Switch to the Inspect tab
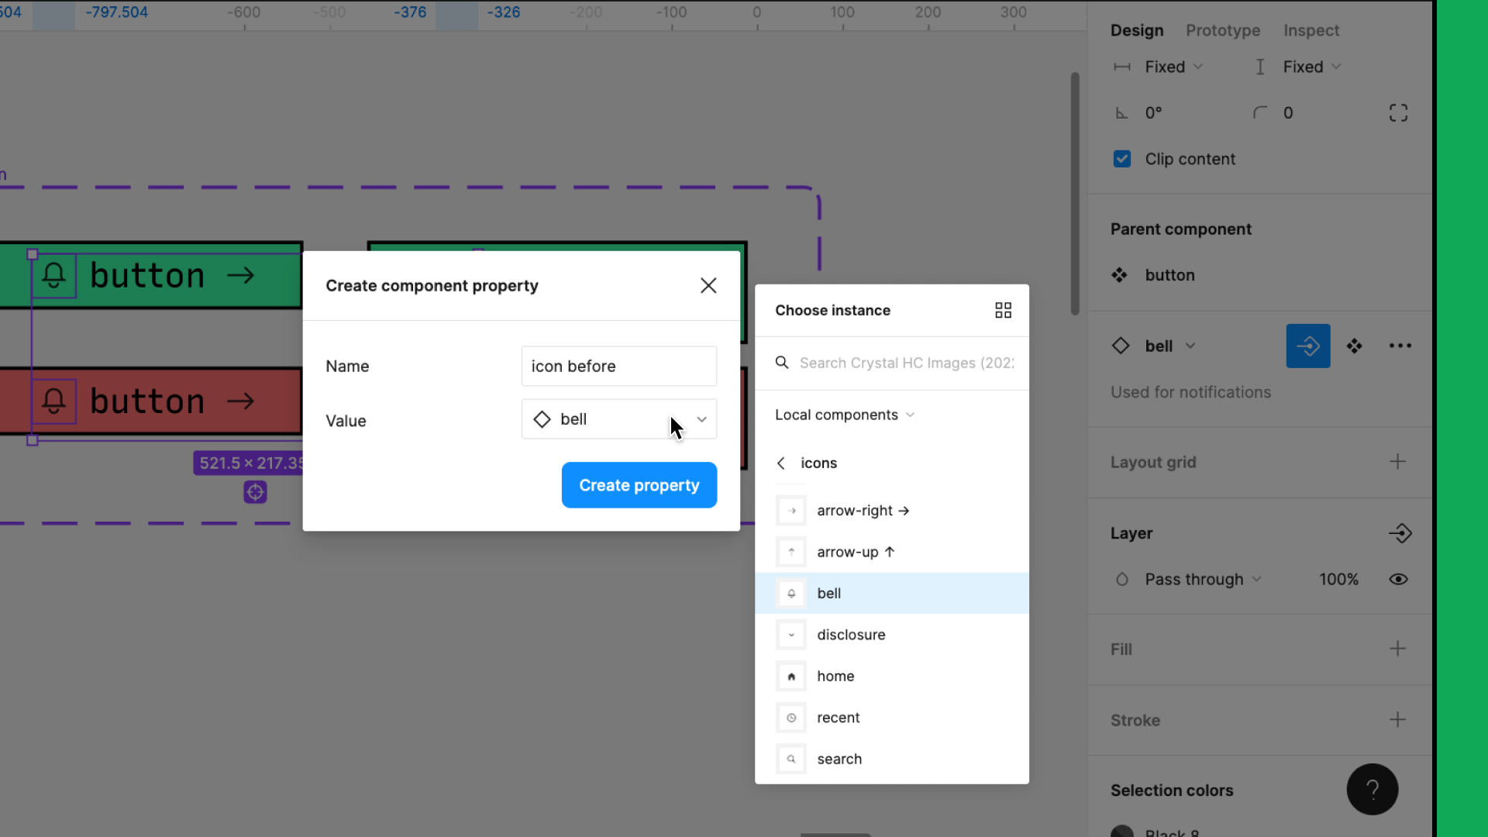The width and height of the screenshot is (1488, 837). [x=1312, y=29]
